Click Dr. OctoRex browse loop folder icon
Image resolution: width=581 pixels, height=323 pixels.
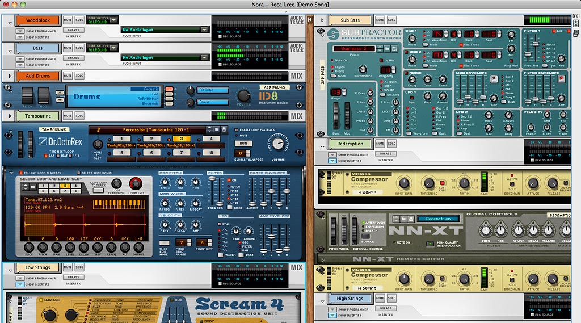pos(217,129)
